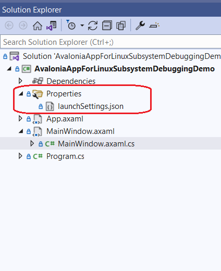Toggle the Preview Selected Items icon

(x=154, y=26)
